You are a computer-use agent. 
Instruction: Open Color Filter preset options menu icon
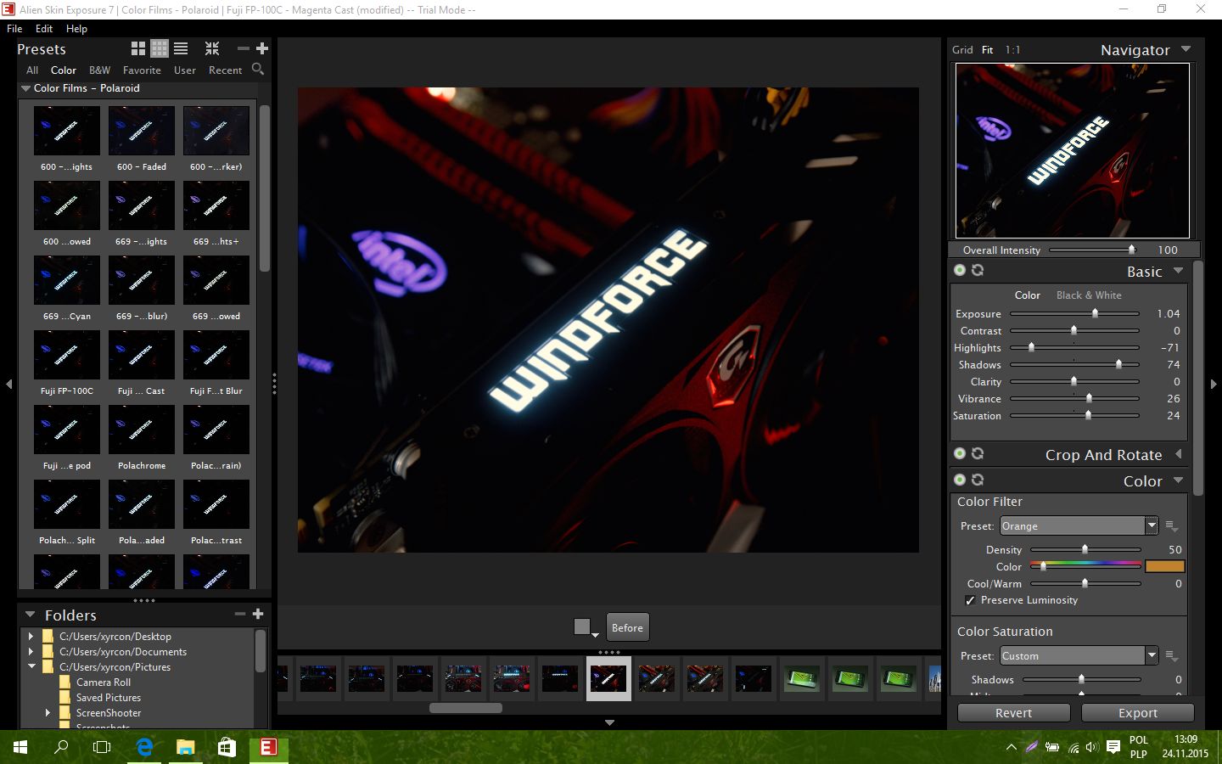1172,526
